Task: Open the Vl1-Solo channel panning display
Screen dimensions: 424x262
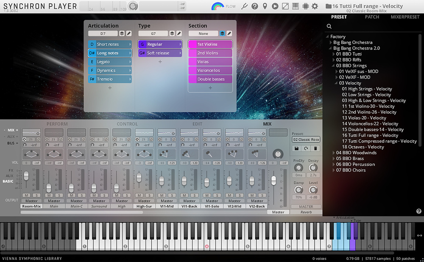Action: click(212, 154)
